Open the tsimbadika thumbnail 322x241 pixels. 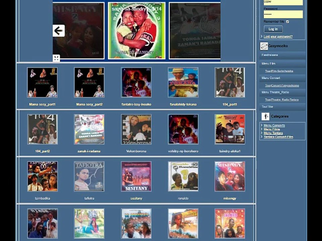click(42, 176)
